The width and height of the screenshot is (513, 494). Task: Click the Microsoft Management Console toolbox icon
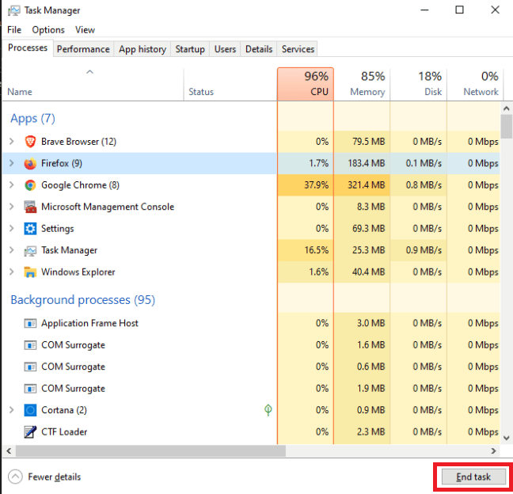pos(30,207)
